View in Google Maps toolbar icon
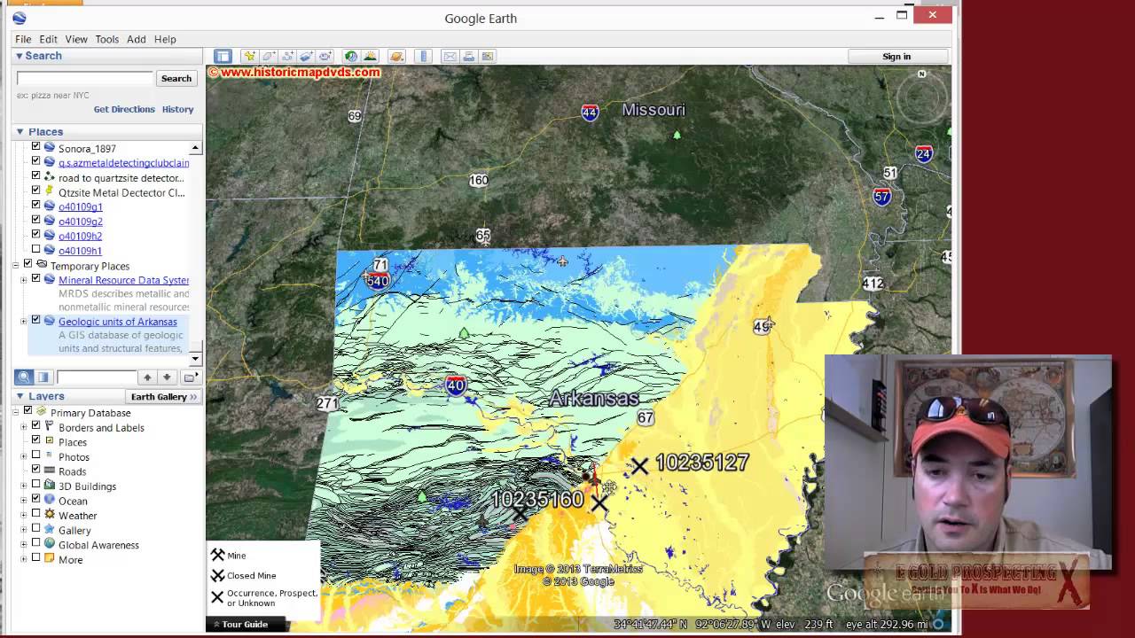 (x=487, y=56)
